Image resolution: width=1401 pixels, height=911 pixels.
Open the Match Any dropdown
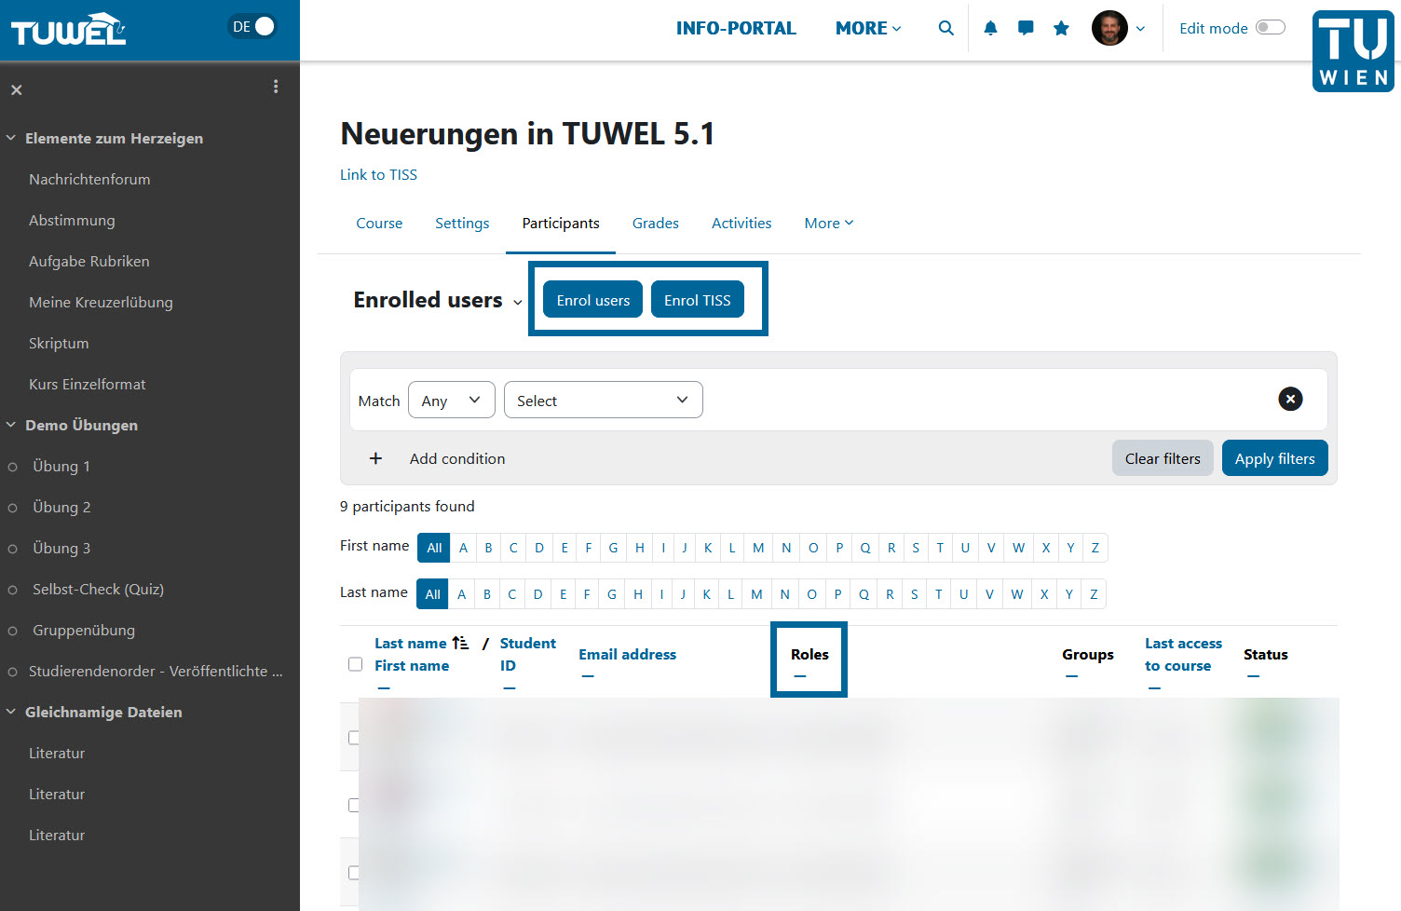tap(451, 400)
